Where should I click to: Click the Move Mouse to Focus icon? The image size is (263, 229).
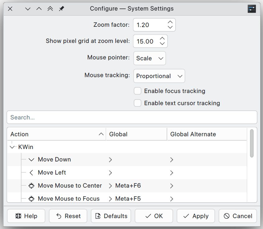(x=31, y=199)
